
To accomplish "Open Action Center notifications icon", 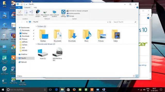I will 161,90.
